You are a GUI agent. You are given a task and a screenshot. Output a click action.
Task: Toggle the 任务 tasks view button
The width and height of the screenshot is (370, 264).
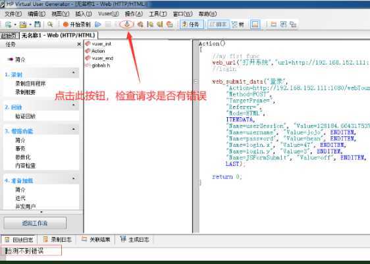192,24
